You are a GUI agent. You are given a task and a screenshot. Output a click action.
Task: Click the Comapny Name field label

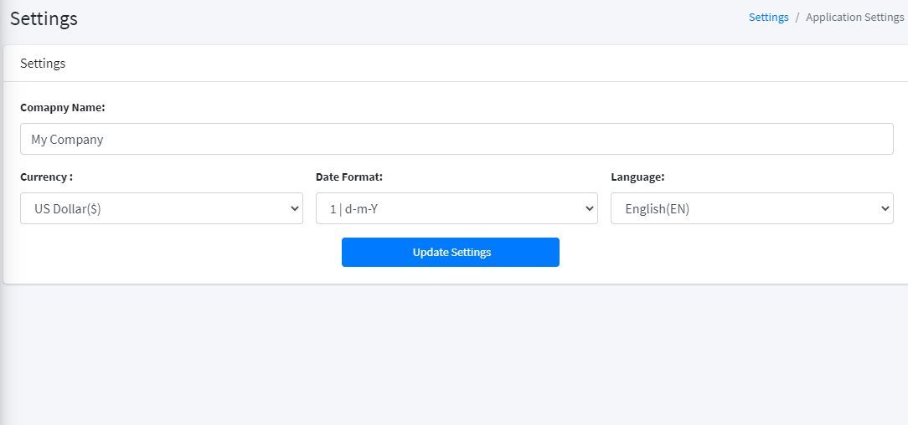[x=63, y=108]
